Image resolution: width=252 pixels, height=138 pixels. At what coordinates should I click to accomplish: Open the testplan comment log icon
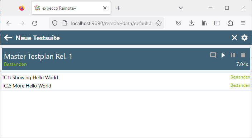(213, 55)
